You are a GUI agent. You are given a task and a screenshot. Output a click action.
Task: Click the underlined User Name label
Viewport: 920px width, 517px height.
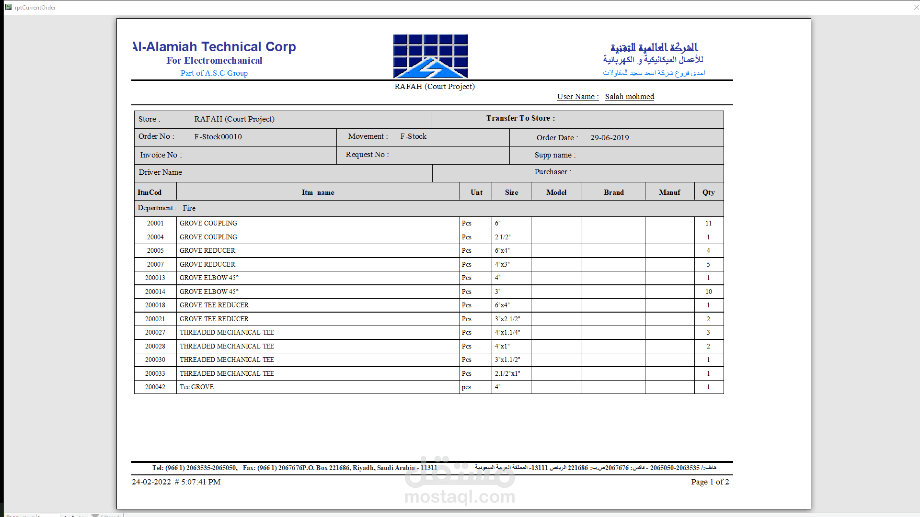point(577,97)
